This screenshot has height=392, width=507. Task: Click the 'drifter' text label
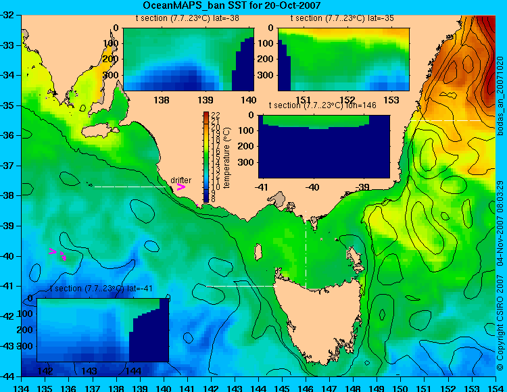tap(180, 180)
